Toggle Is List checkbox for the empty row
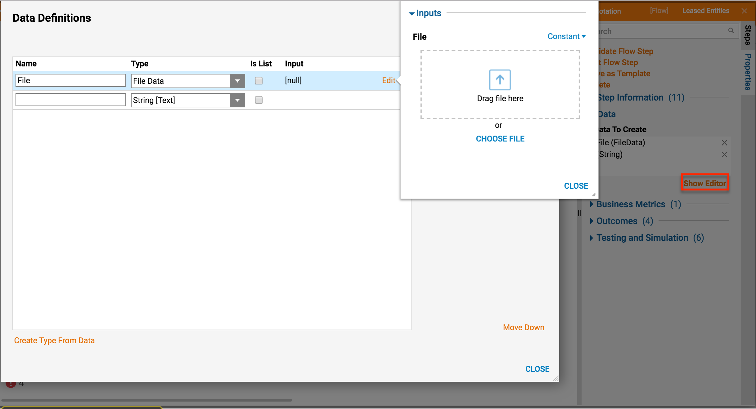 coord(259,100)
